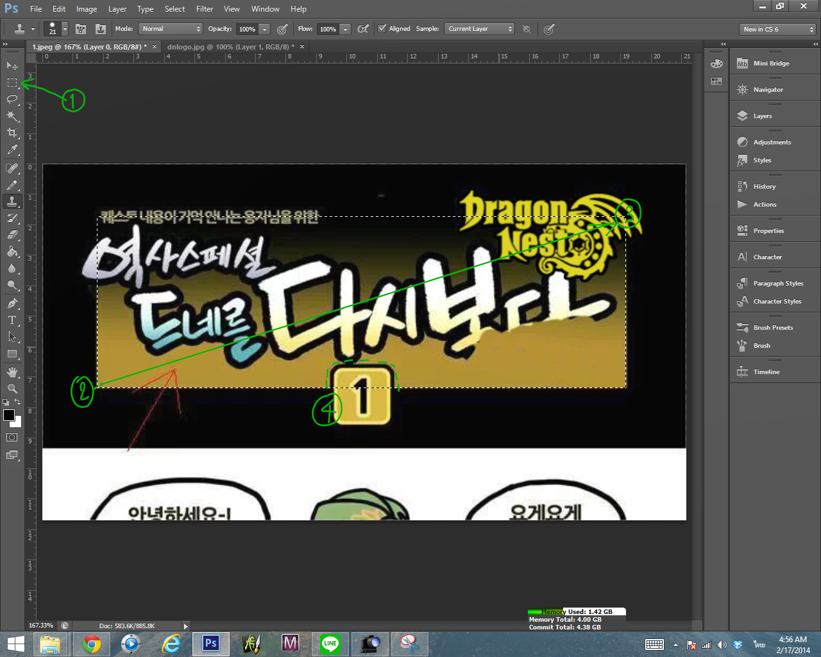This screenshot has width=821, height=657.
Task: Select the Paint Bucket tool
Action: click(12, 252)
